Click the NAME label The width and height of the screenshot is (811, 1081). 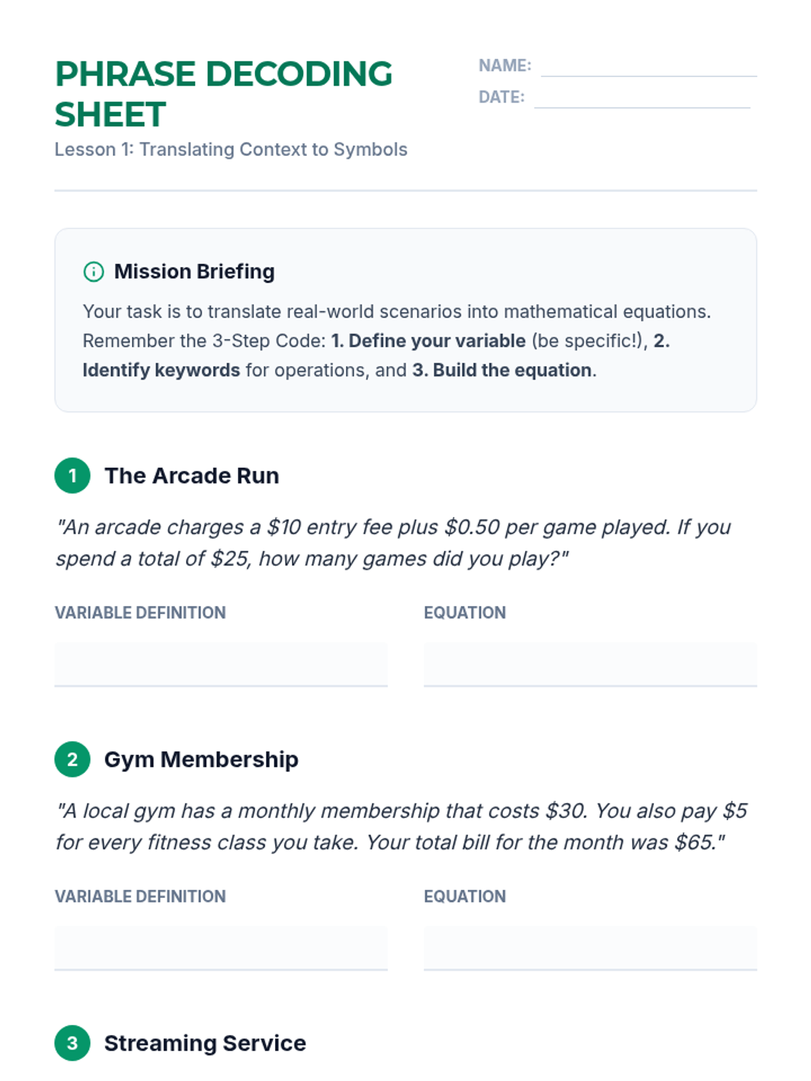(x=505, y=66)
